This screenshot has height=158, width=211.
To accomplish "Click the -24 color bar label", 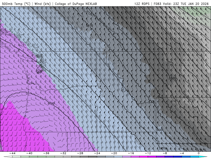I will pos(97,153).
